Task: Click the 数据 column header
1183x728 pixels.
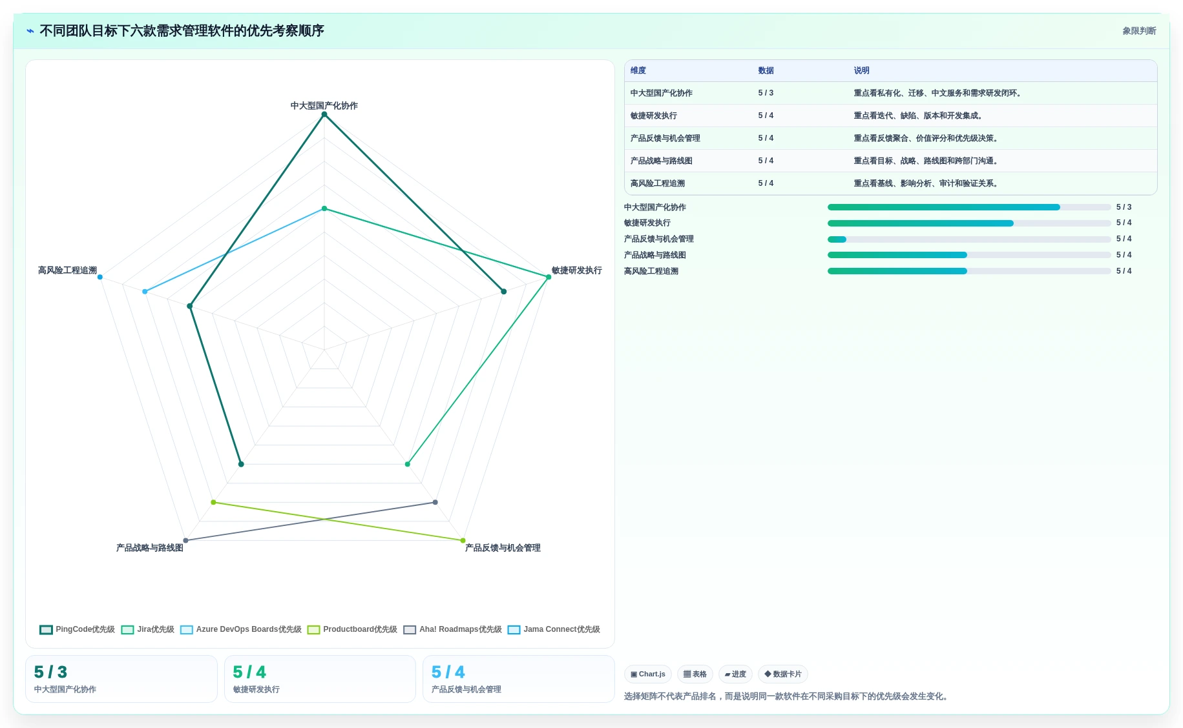Action: [766, 71]
